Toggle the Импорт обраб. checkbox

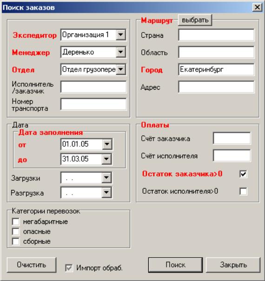(x=69, y=268)
